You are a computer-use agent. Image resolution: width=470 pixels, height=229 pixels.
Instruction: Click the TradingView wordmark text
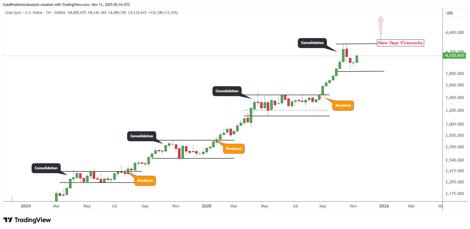pyautogui.click(x=33, y=220)
